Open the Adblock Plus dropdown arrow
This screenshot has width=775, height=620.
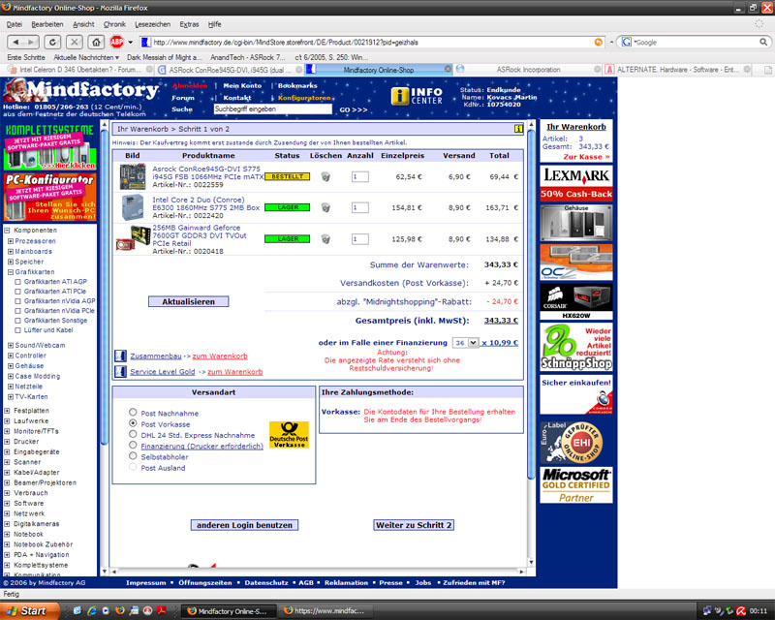[131, 43]
